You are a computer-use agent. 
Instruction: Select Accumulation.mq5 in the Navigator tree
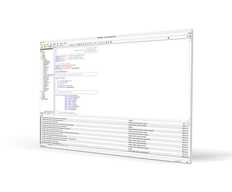tap(47, 63)
